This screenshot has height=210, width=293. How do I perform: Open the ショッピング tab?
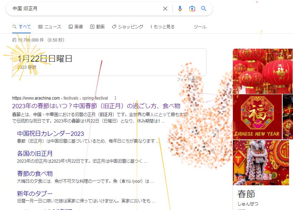[x=127, y=27]
